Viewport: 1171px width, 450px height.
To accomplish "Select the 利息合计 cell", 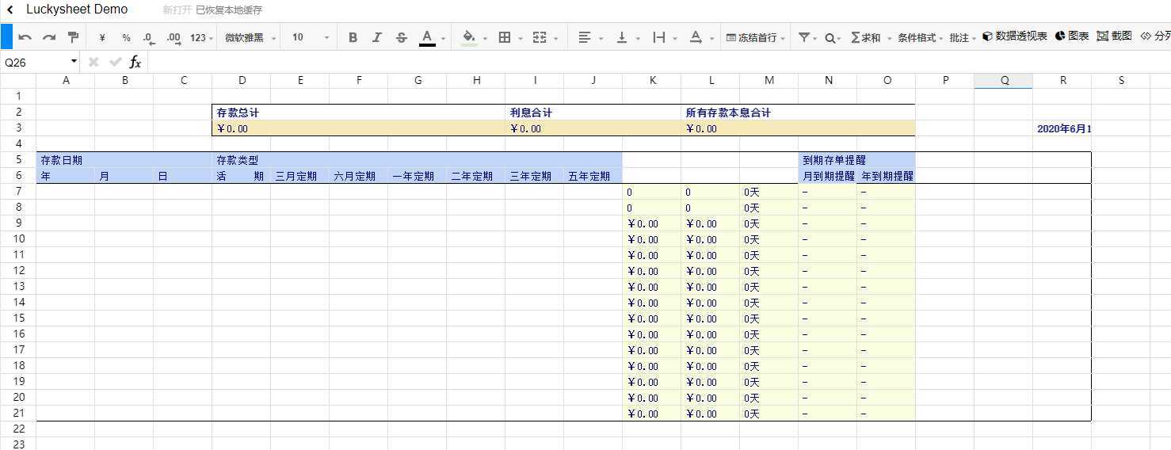I will [593, 113].
